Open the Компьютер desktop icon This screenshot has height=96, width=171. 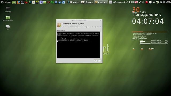click(x=8, y=10)
